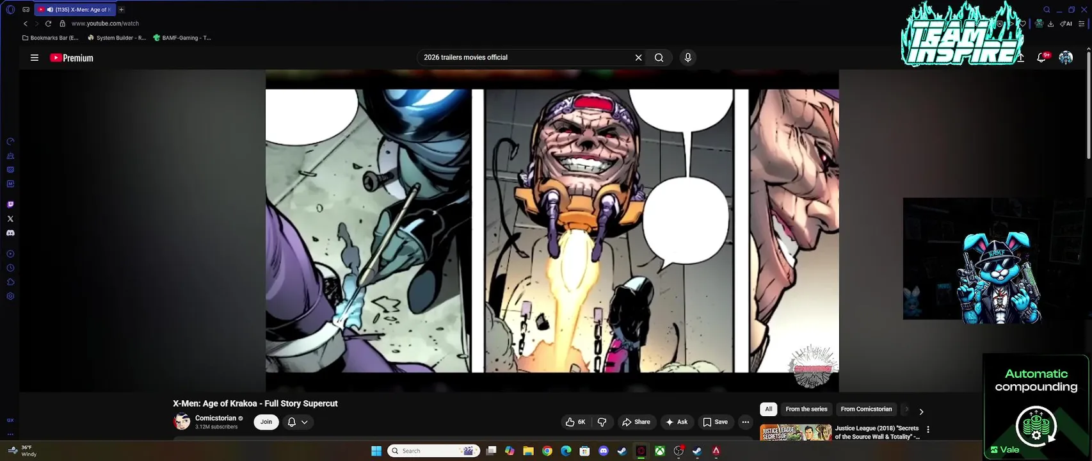Share the video with Share button
The width and height of the screenshot is (1092, 461).
pyautogui.click(x=636, y=422)
